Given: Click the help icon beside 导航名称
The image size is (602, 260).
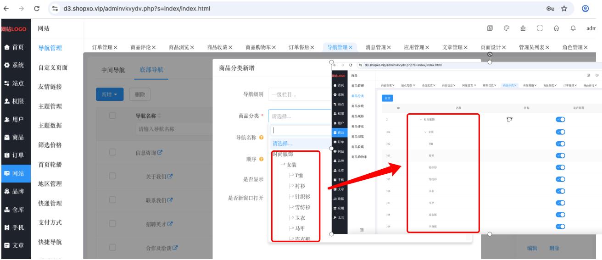Looking at the screenshot, I should 261,138.
